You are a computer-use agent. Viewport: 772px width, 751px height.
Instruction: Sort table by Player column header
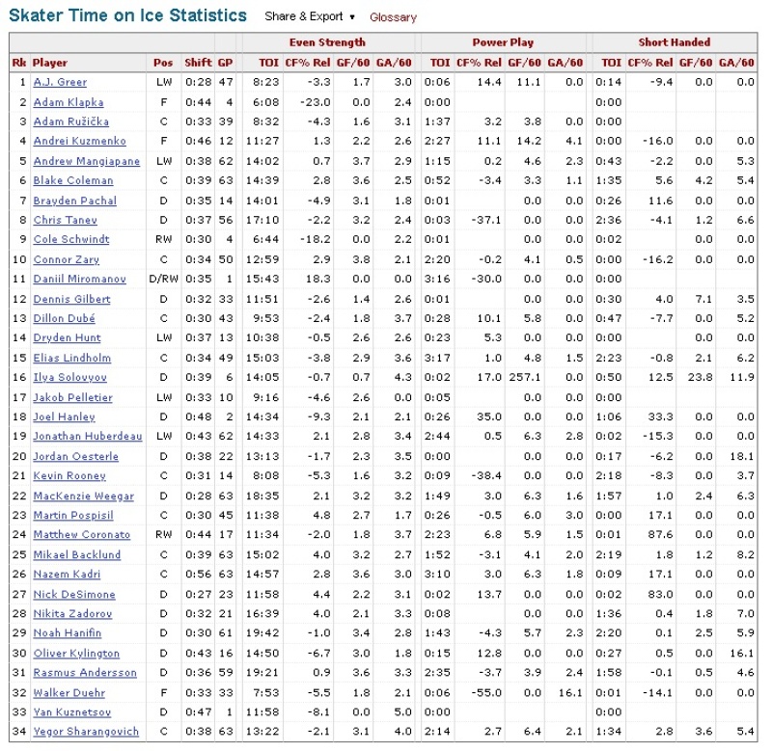[x=50, y=63]
